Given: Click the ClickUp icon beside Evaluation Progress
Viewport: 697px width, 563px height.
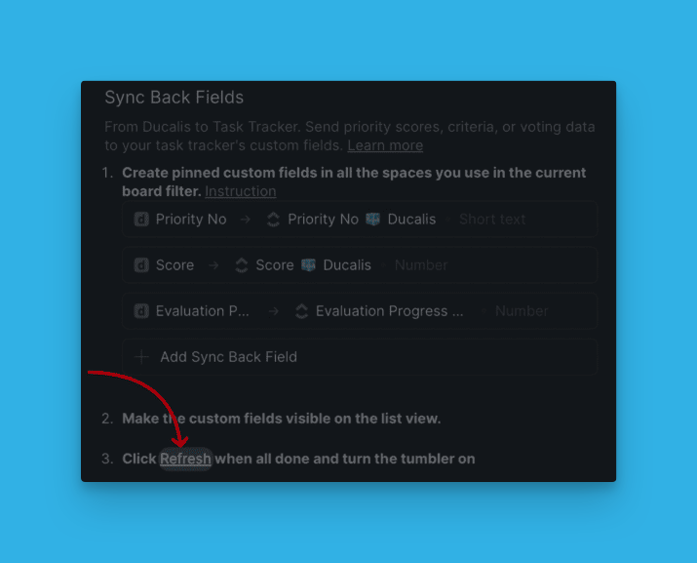Looking at the screenshot, I should coord(301,311).
